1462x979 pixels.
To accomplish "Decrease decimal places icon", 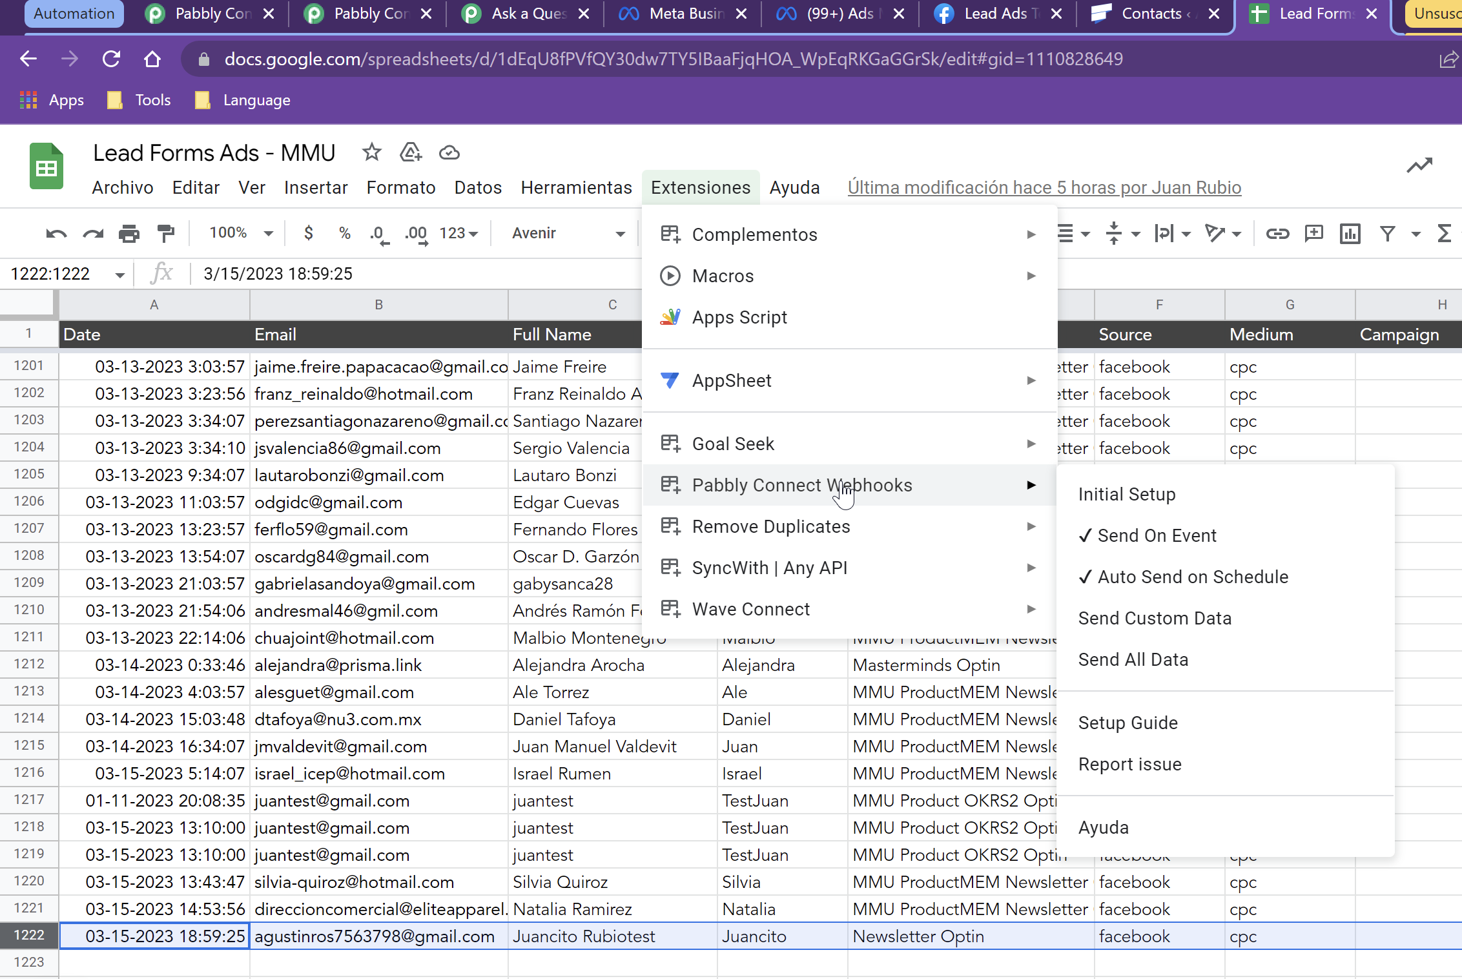I will coord(379,234).
